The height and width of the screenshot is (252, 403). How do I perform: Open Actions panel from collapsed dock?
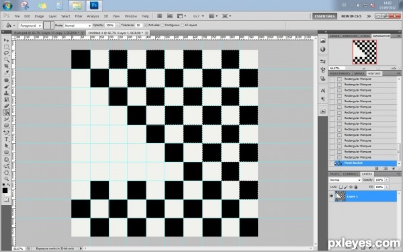(x=323, y=112)
